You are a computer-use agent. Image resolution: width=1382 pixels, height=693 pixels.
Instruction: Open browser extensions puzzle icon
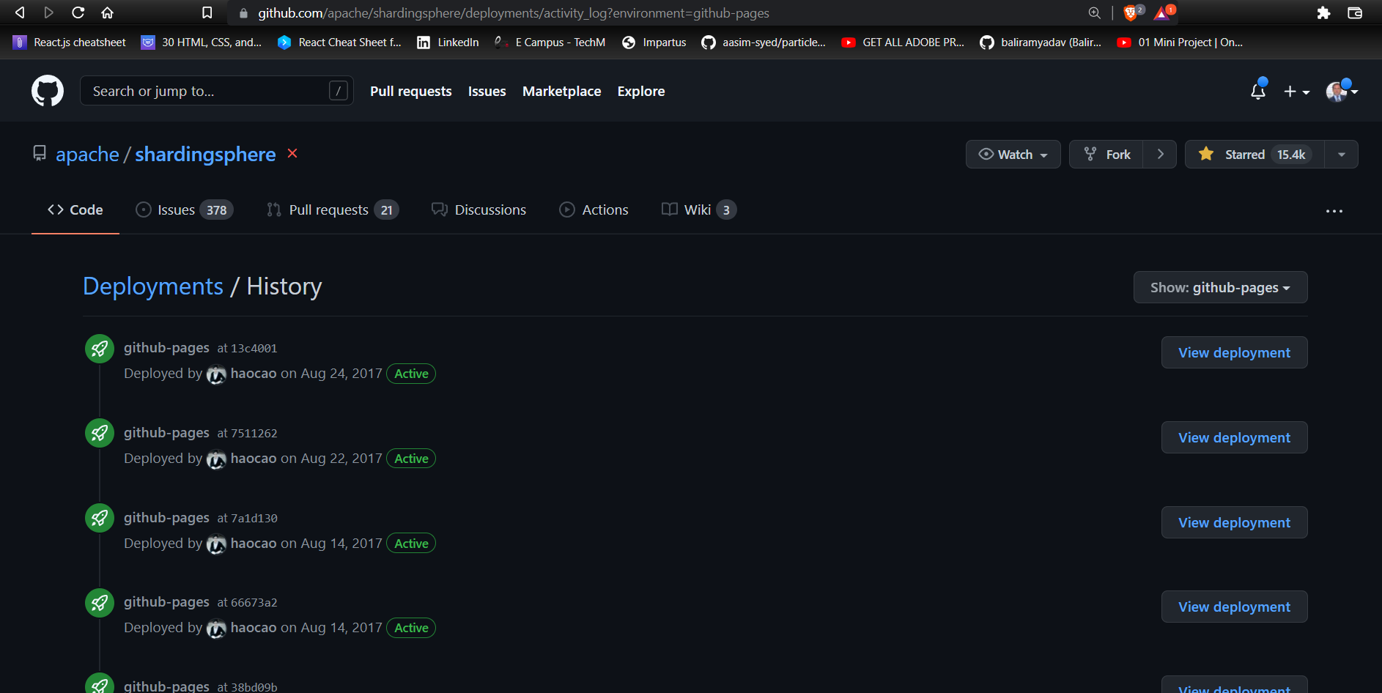[1323, 12]
